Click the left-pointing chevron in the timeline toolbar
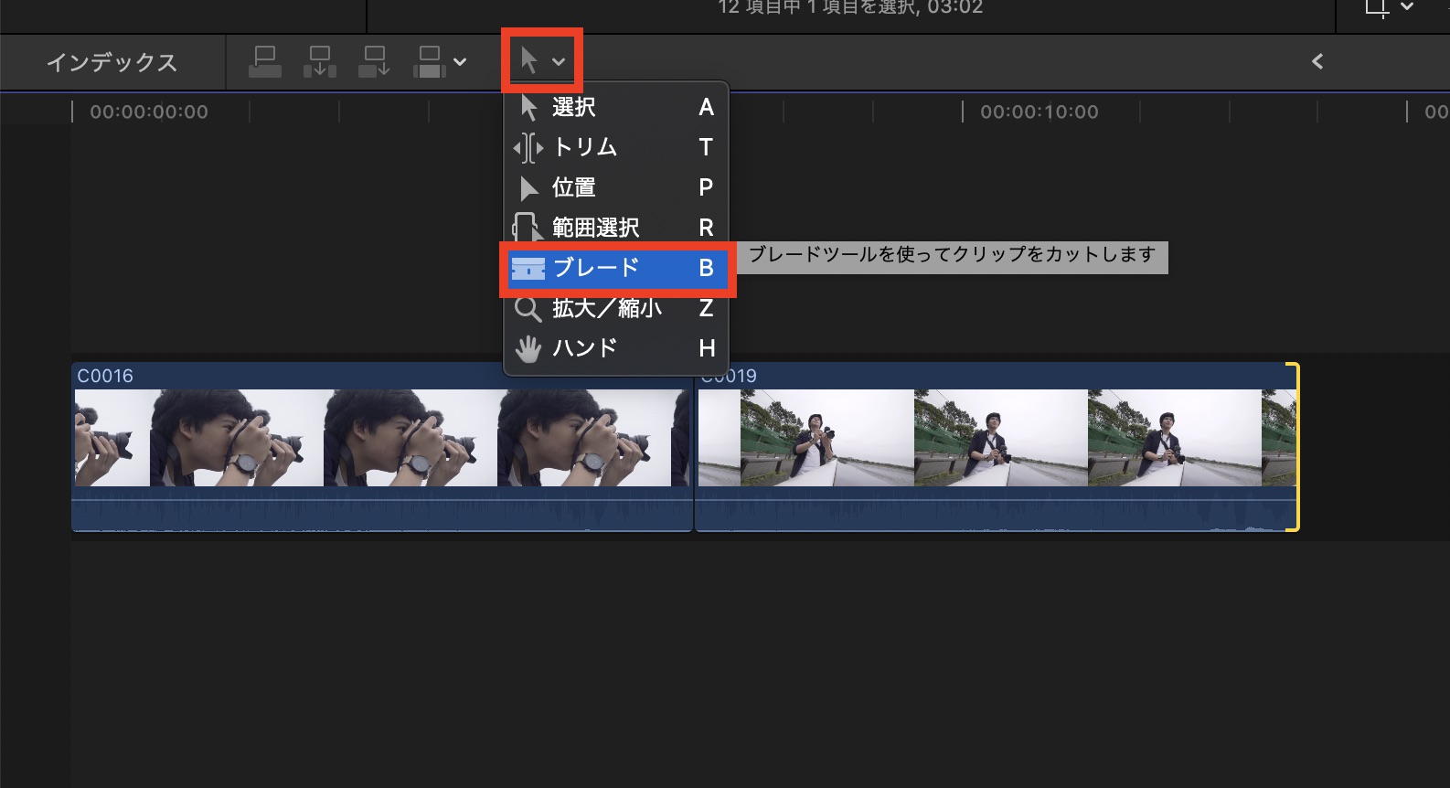Viewport: 1450px width, 788px height. [x=1317, y=61]
